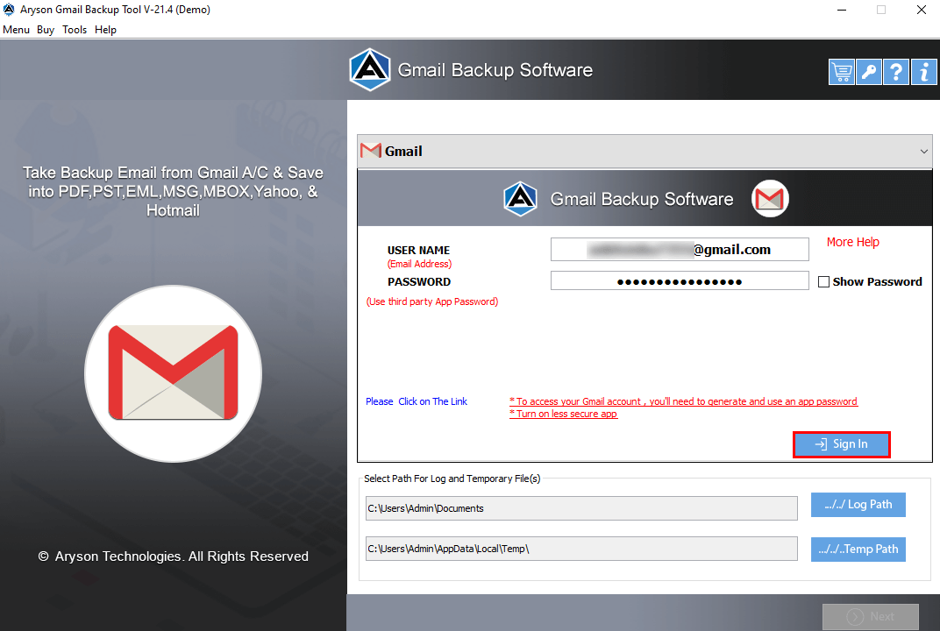Click the key icon for license activation
The image size is (940, 631).
[868, 71]
